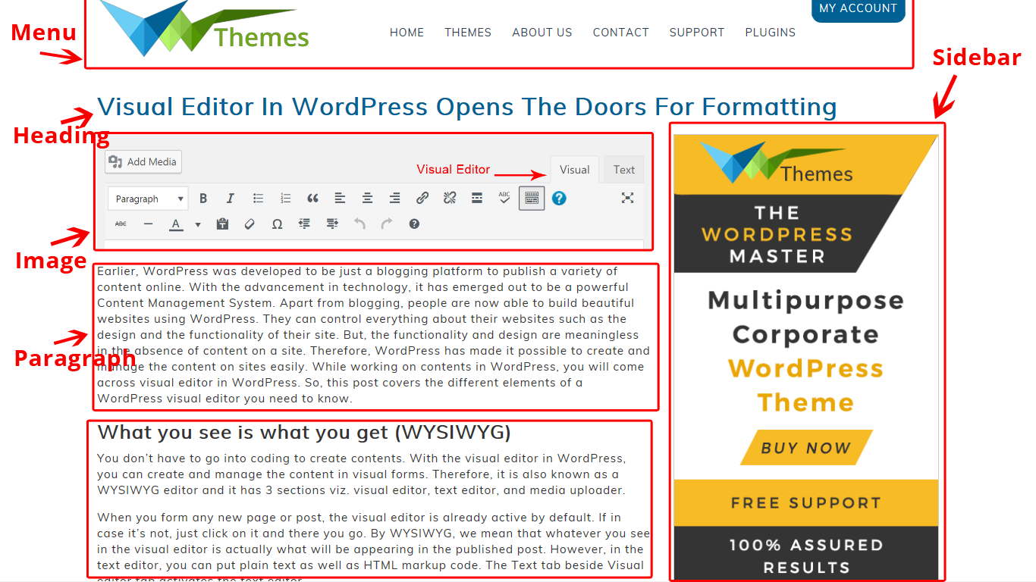Go to ABOUT US page
The width and height of the screenshot is (1036, 582).
pos(542,33)
